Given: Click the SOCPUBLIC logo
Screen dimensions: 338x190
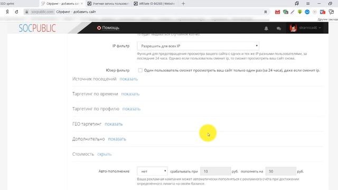Looking at the screenshot, I should [37, 28].
